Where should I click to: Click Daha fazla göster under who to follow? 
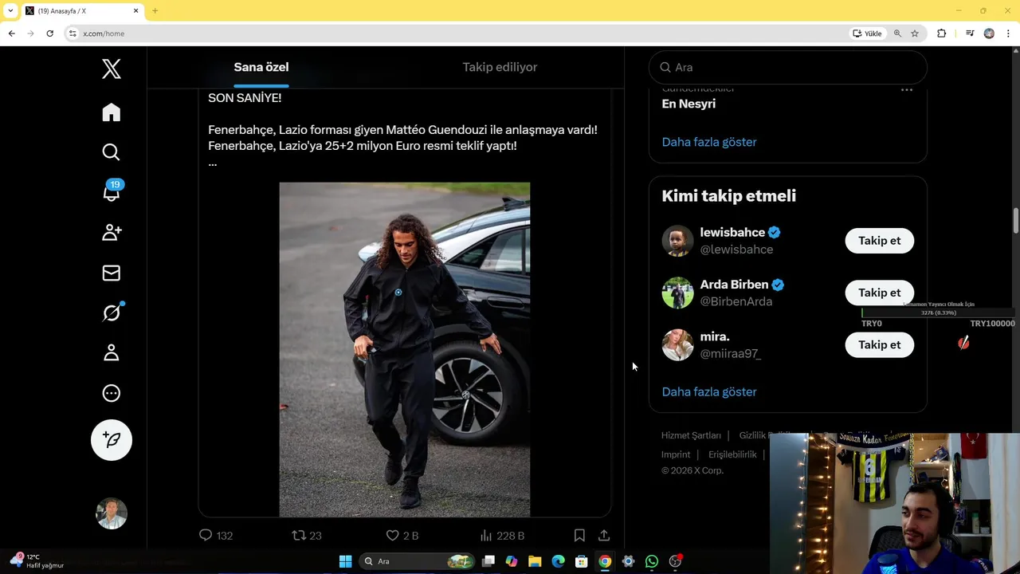[709, 391]
